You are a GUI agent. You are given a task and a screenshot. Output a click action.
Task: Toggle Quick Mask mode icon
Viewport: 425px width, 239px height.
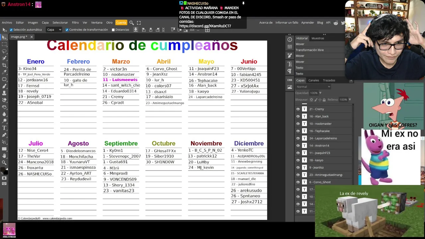[x=4, y=178]
